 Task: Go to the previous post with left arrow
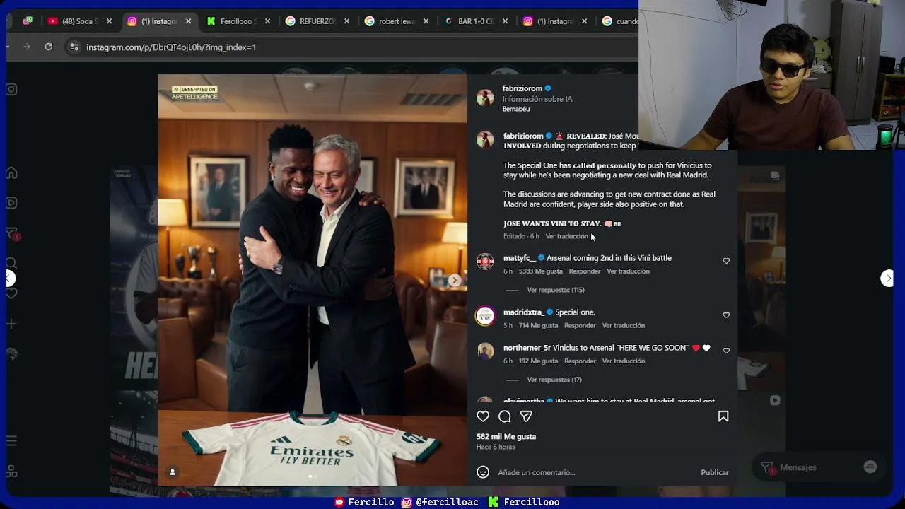point(9,279)
